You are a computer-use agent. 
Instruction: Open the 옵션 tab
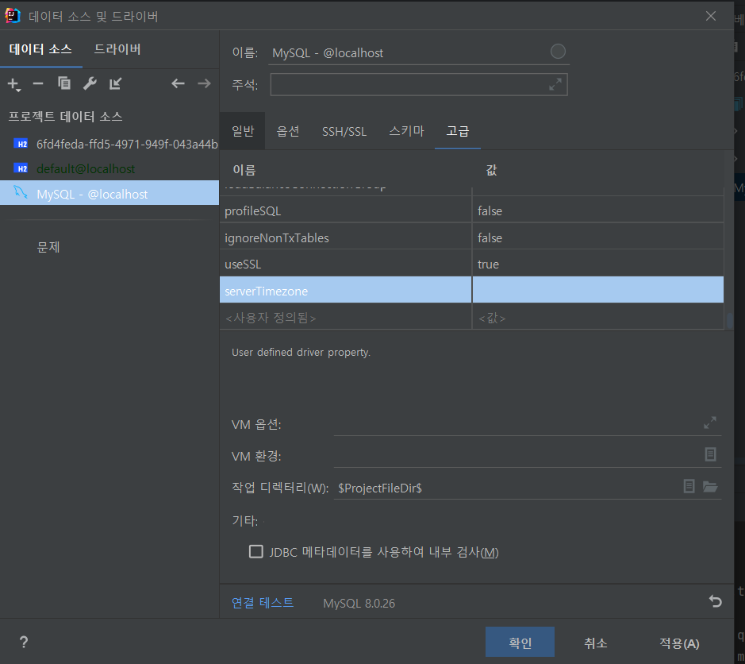[x=288, y=131]
